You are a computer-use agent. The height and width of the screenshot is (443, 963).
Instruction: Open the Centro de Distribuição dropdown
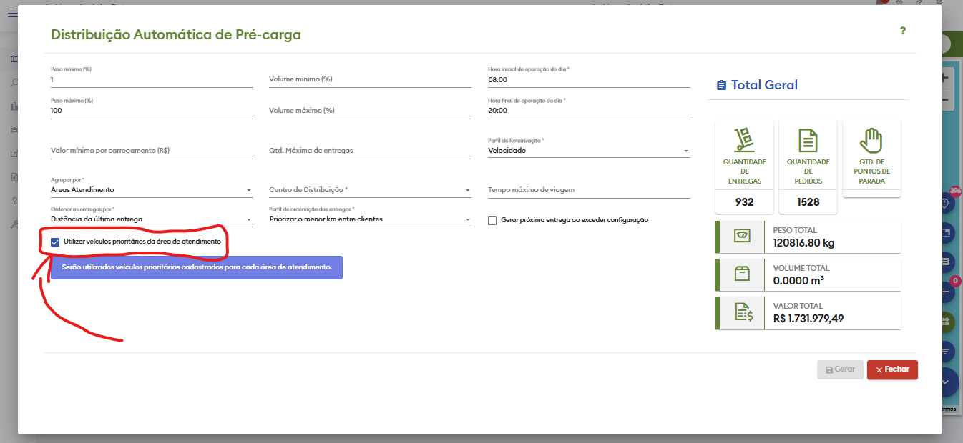pos(369,190)
